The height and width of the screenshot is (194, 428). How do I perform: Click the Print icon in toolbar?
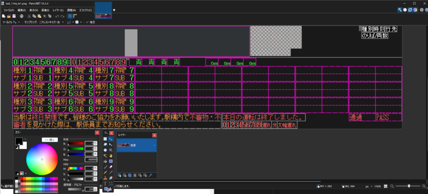click(x=21, y=16)
